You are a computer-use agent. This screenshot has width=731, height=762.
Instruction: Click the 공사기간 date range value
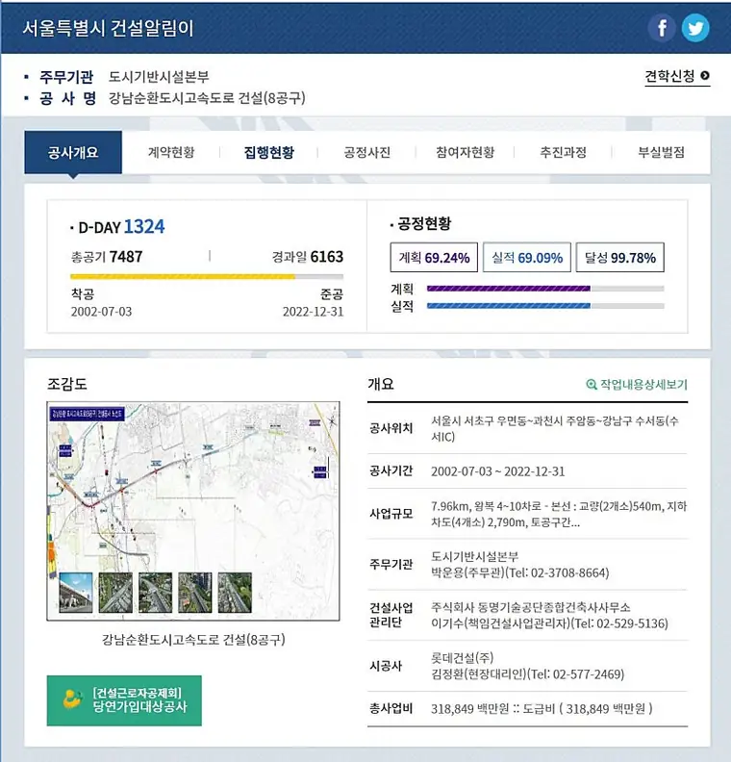pyautogui.click(x=498, y=471)
